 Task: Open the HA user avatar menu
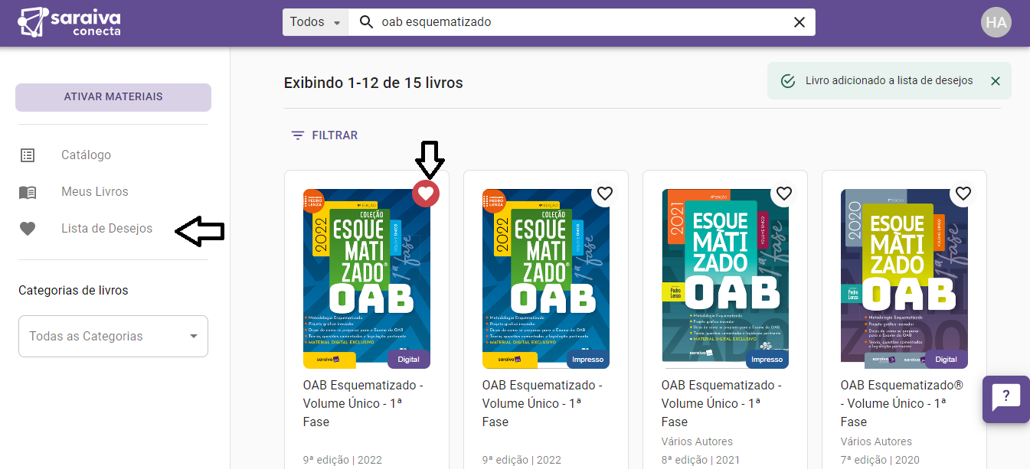click(996, 22)
